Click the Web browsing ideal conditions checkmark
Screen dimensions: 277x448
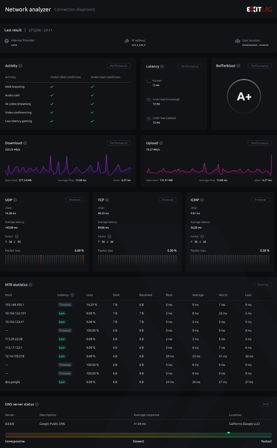coord(52,87)
